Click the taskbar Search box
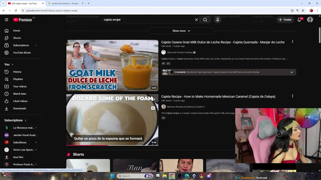321x180 pixels. pos(135,176)
